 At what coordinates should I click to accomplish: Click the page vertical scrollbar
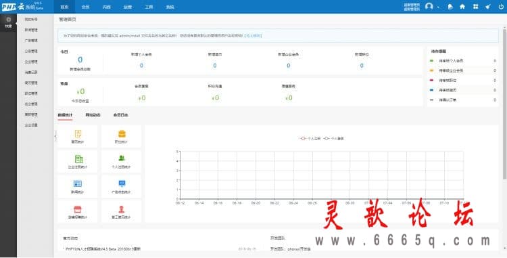point(504,104)
